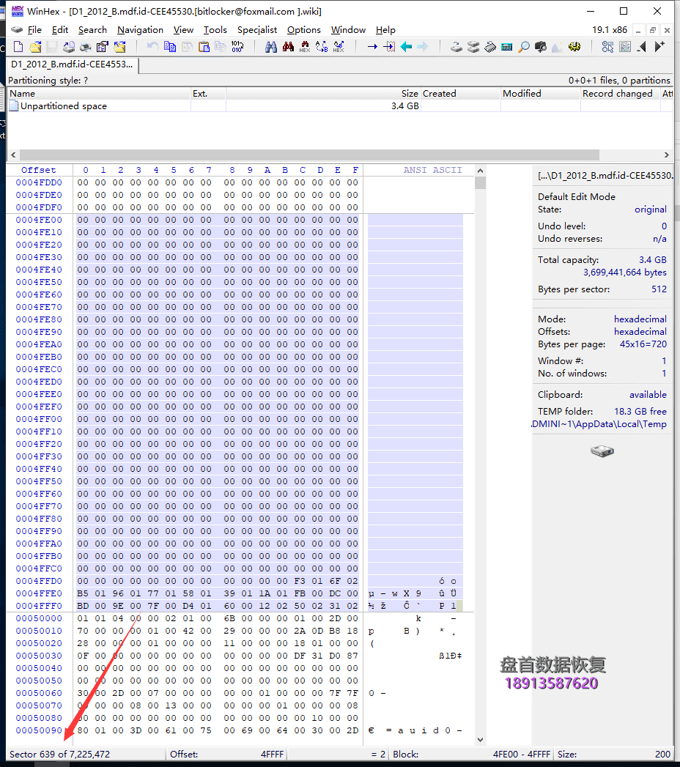Click the New file toolbar icon
Image resolution: width=680 pixels, height=767 pixels.
pos(18,47)
